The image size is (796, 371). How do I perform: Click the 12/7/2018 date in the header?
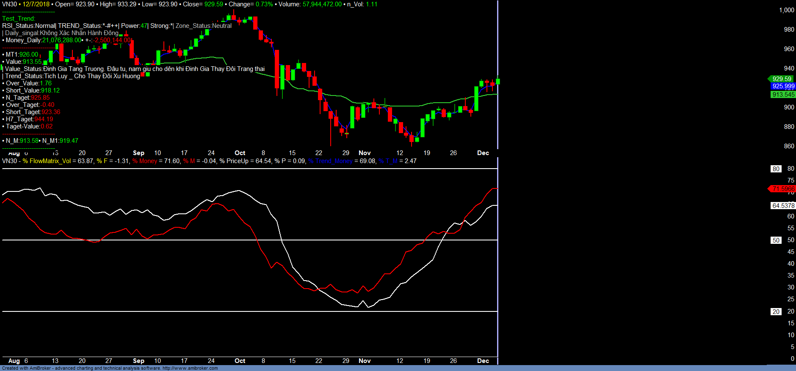pos(36,4)
